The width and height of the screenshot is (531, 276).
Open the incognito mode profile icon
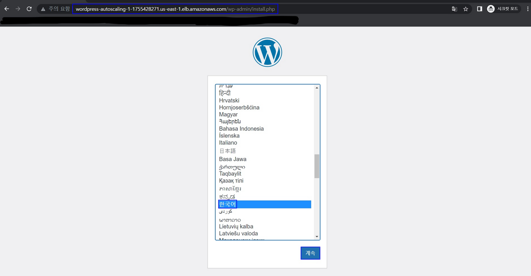click(x=491, y=9)
